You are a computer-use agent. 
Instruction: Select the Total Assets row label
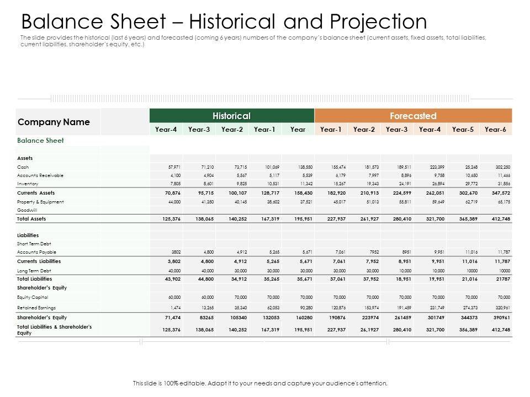(x=31, y=219)
